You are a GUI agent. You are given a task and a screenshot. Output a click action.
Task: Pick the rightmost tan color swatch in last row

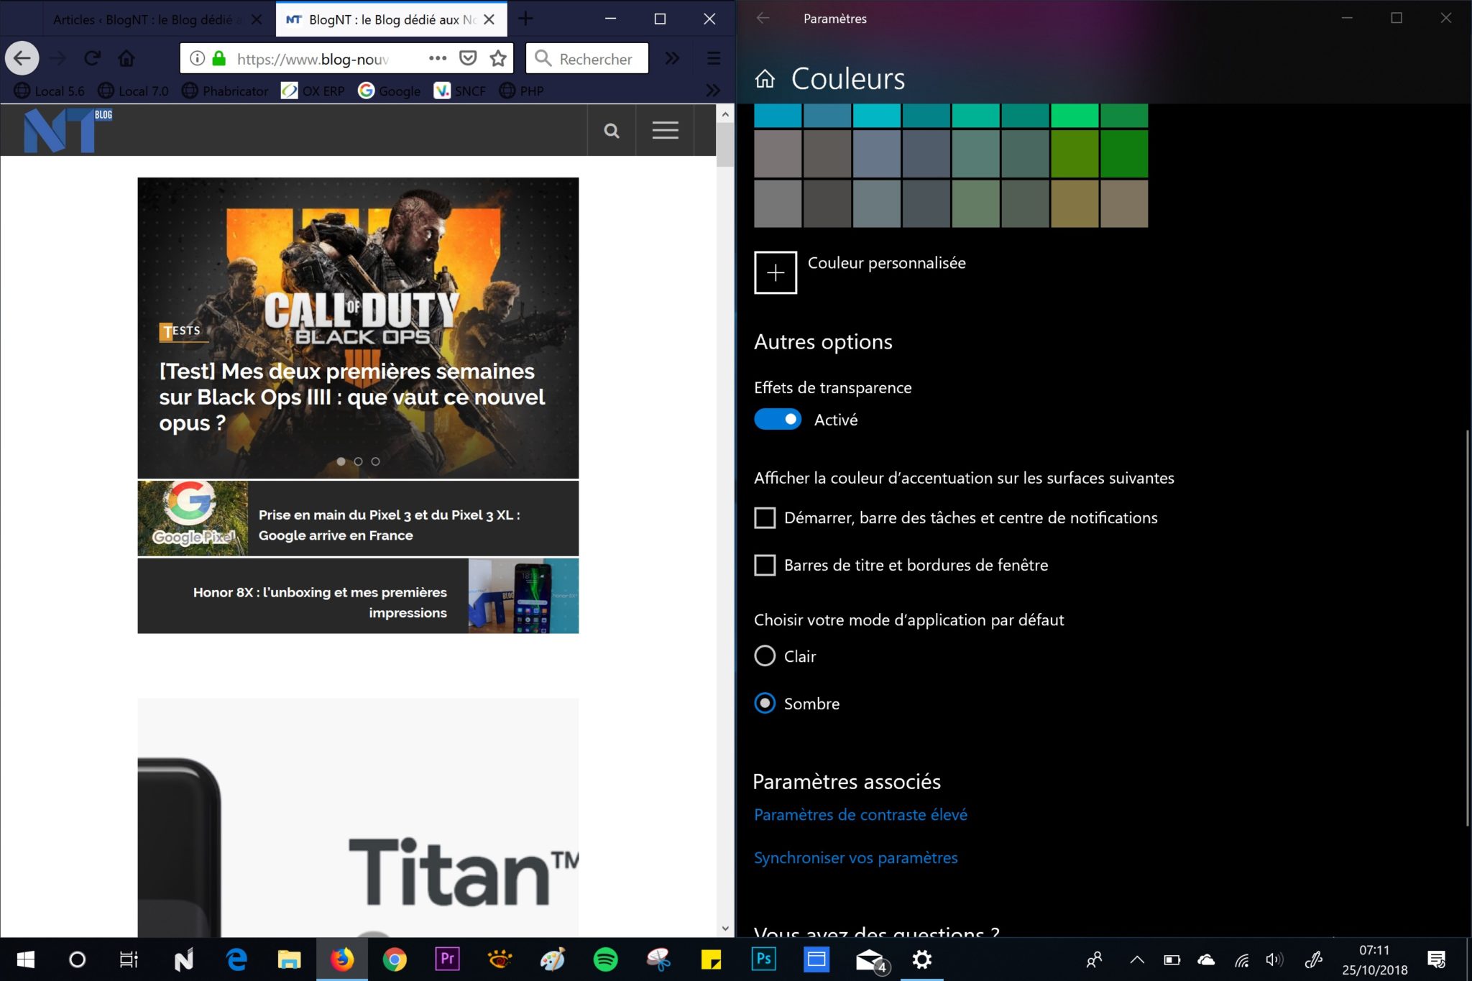pos(1124,203)
